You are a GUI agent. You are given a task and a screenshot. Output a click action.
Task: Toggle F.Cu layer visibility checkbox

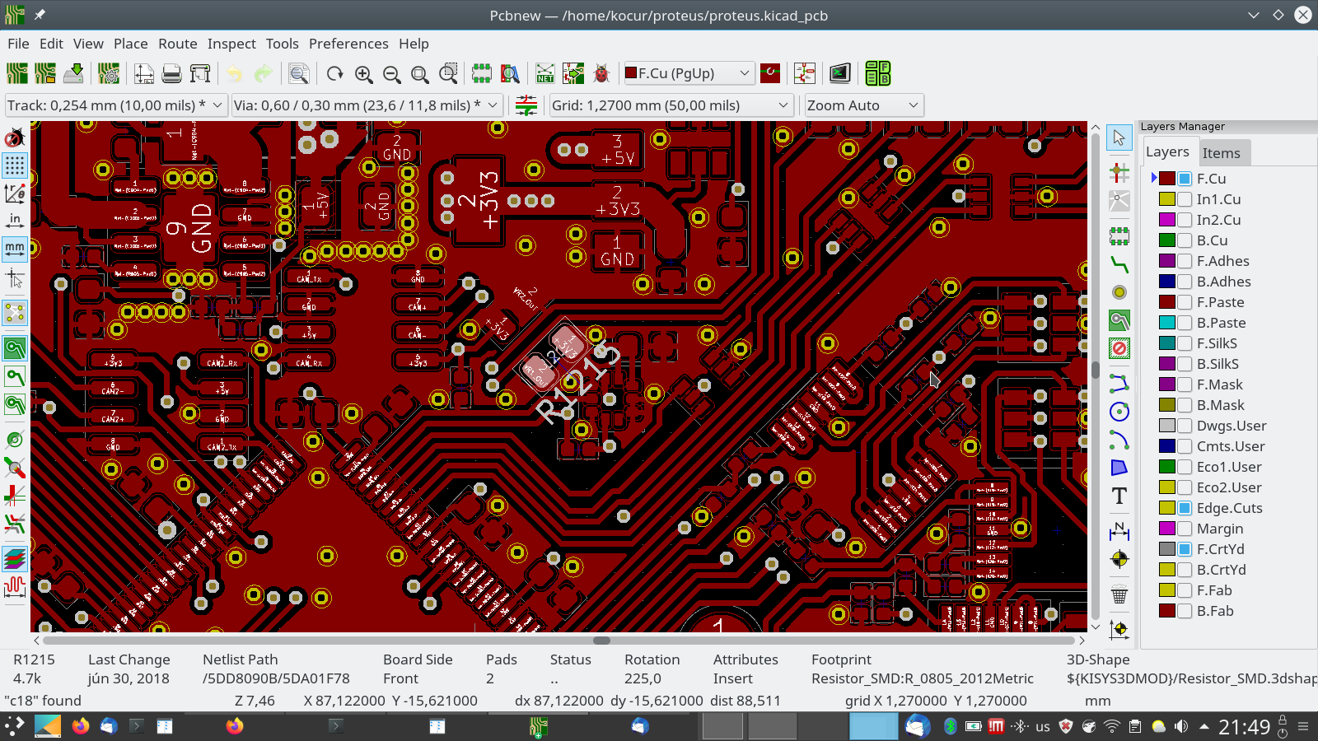1185,179
